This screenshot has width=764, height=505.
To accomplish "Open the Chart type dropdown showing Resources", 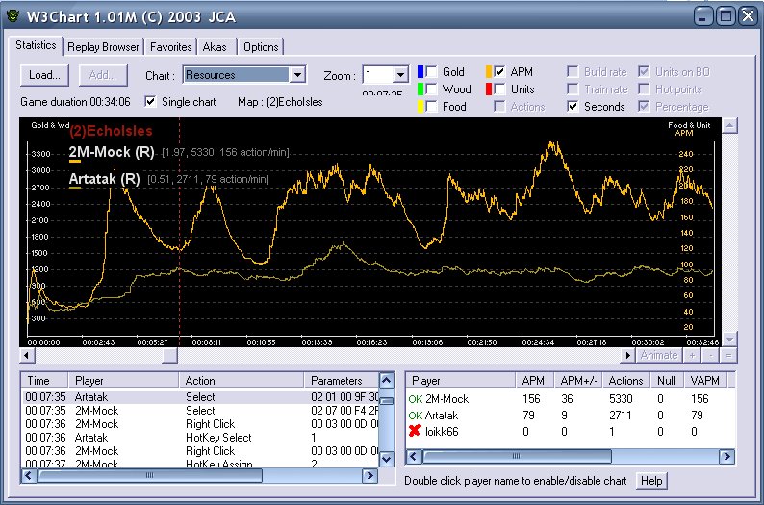I will [x=297, y=75].
